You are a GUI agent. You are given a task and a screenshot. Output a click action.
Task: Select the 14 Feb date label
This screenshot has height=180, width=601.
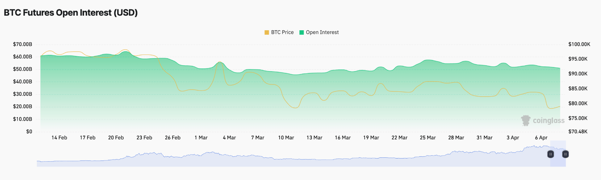coord(59,138)
